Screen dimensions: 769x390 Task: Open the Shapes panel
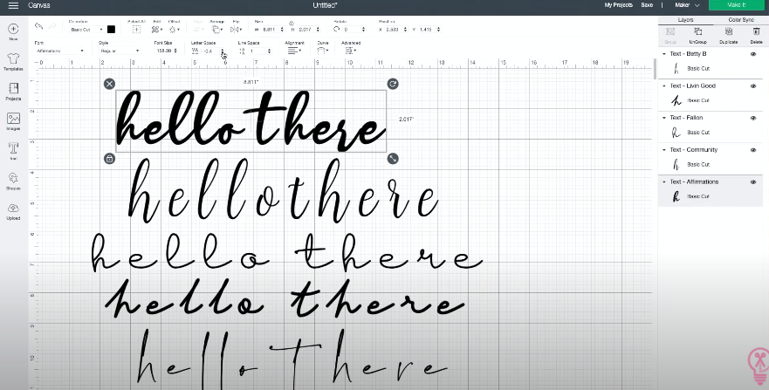[13, 181]
